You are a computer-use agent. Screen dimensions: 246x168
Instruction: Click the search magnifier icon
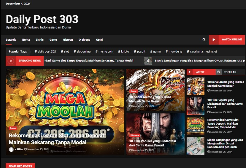tap(204, 39)
